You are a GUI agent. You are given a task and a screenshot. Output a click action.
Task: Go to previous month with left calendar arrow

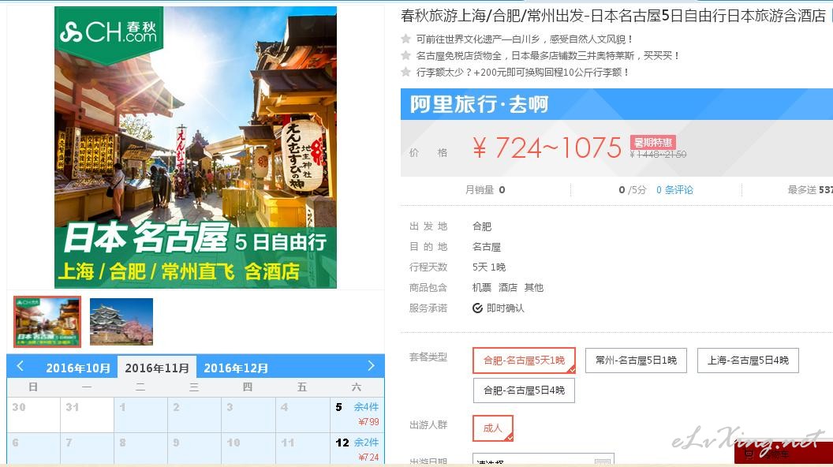pyautogui.click(x=21, y=365)
